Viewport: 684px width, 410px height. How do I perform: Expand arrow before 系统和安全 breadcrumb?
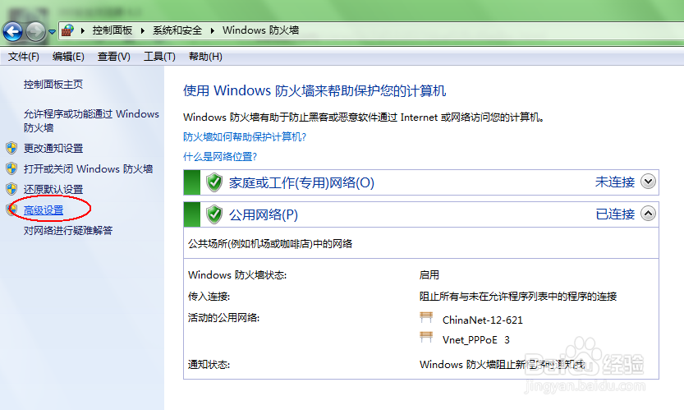tap(143, 30)
